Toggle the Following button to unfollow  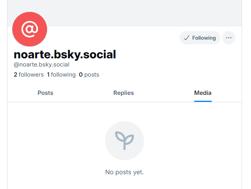[x=200, y=38]
